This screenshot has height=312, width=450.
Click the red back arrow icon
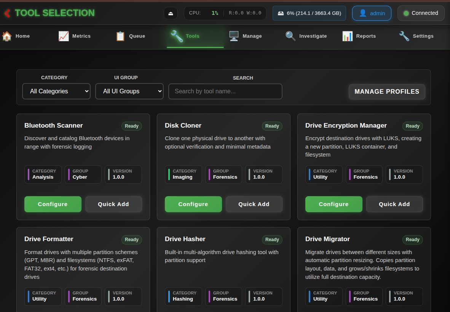click(x=8, y=13)
